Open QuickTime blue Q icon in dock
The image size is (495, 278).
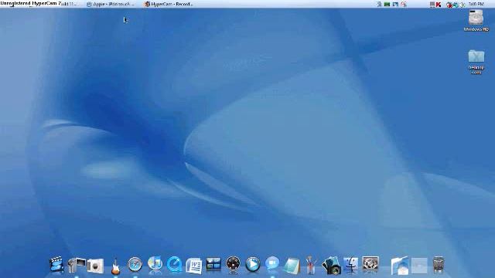point(174,264)
